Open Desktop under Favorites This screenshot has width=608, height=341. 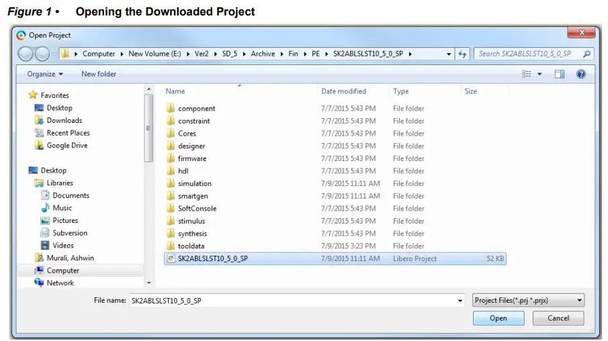(x=59, y=107)
